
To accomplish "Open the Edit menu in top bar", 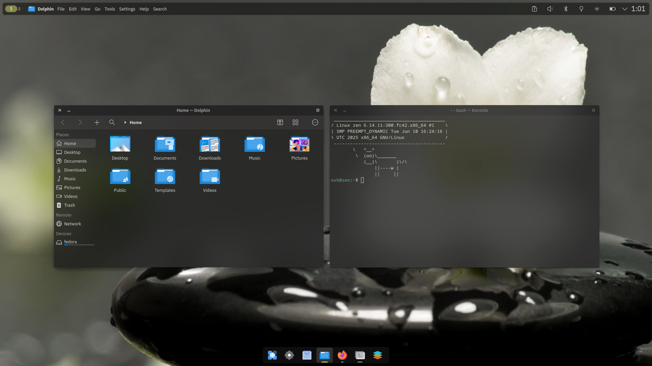I will click(x=73, y=9).
